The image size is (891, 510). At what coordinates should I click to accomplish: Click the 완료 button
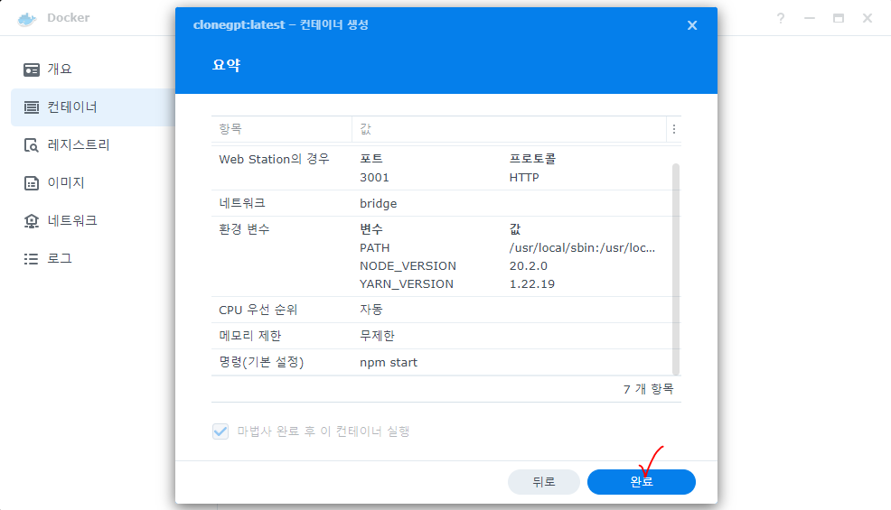tap(641, 482)
